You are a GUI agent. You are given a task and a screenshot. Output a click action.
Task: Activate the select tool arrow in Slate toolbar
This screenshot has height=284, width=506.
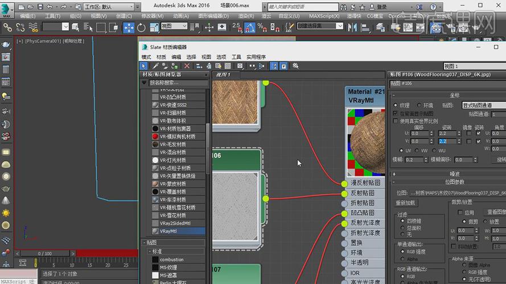[x=144, y=66]
